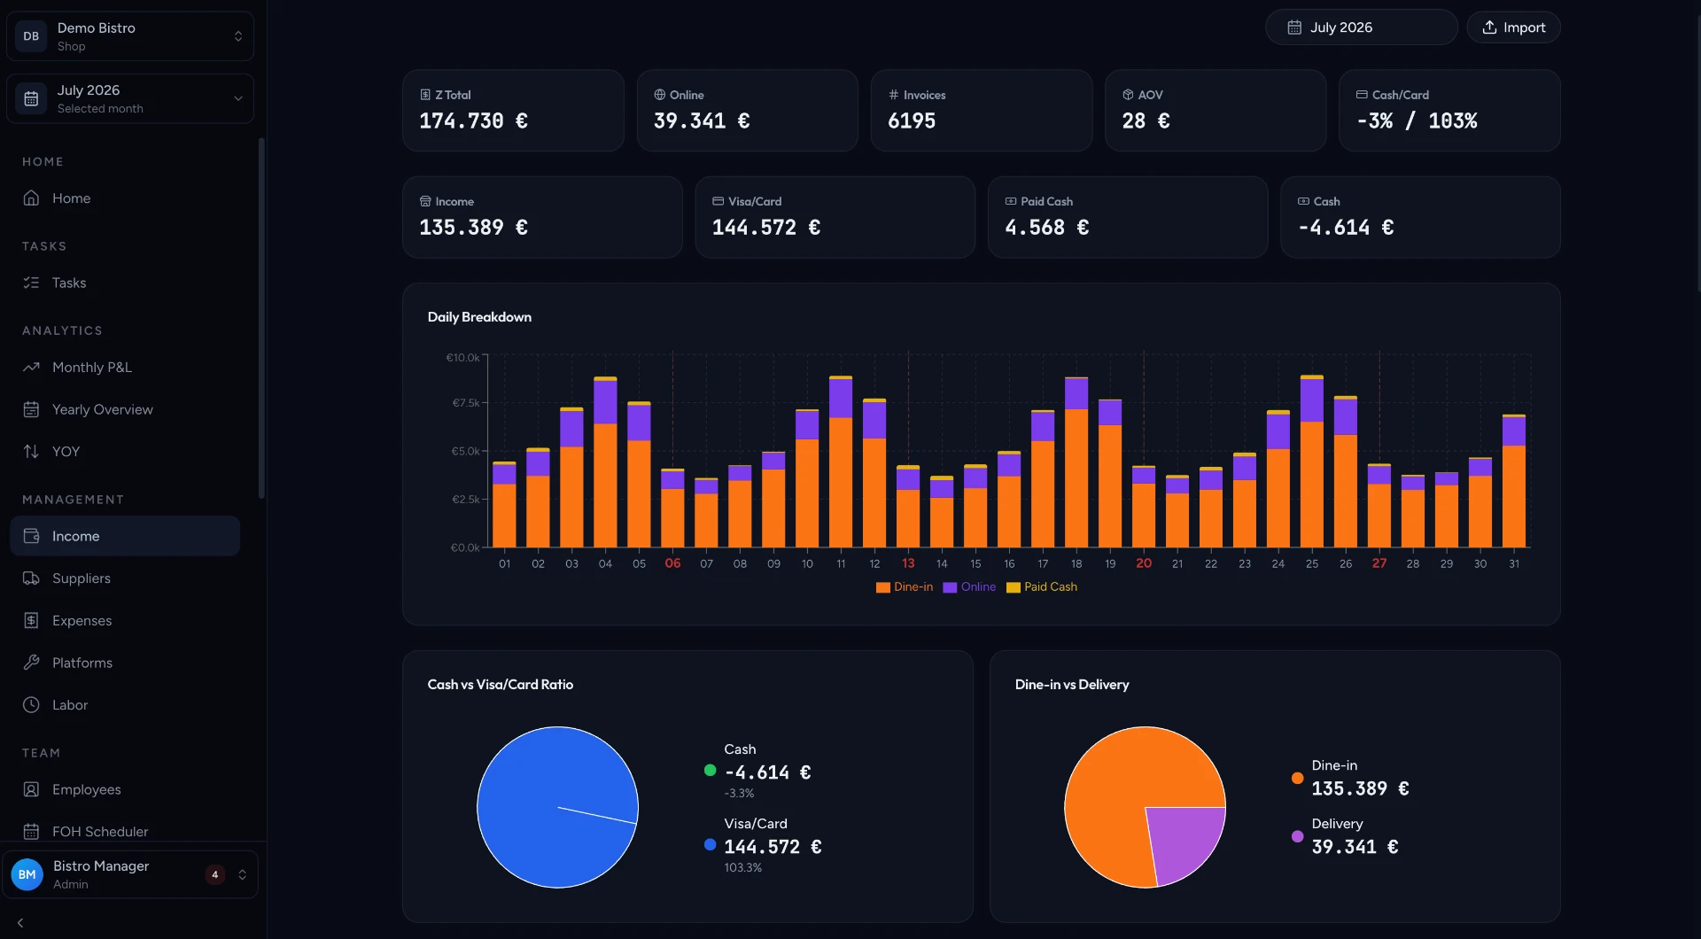
Task: Open YOY comparison page
Action: 125,452
